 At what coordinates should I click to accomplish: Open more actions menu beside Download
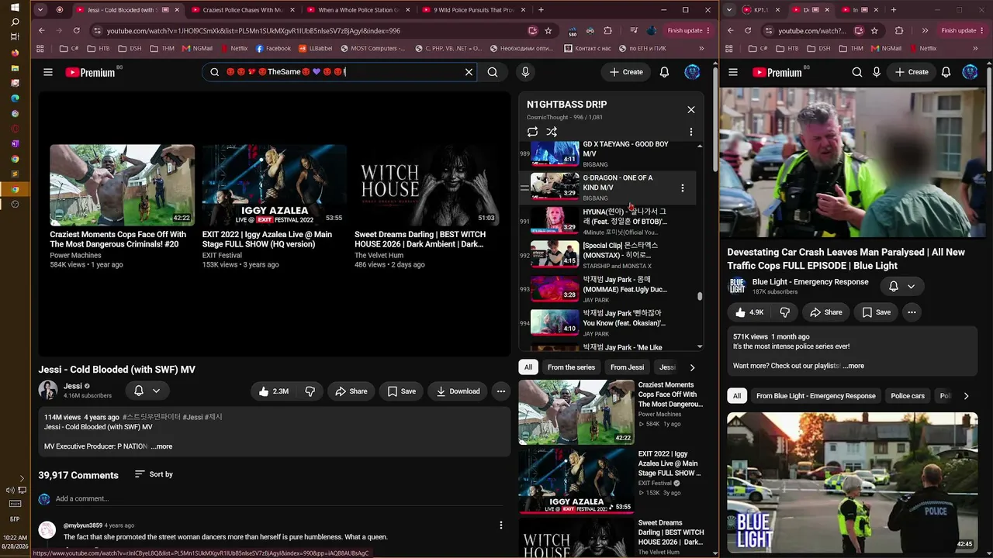point(501,391)
